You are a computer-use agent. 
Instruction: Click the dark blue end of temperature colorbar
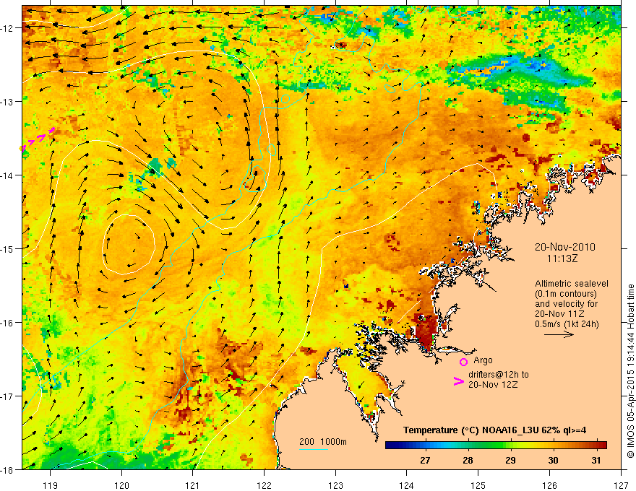392,446
